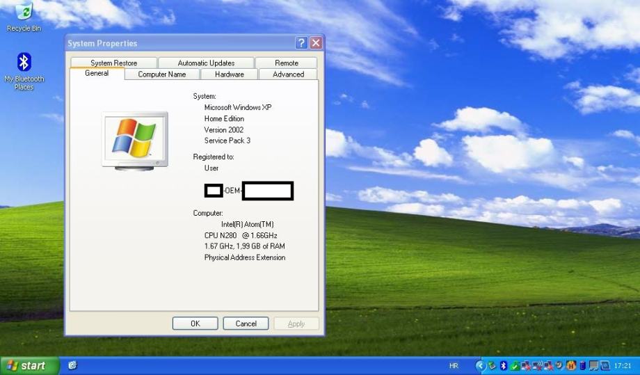Open the Recycle Bin desktop icon
Viewport: 640px width, 375px height.
coord(24,17)
